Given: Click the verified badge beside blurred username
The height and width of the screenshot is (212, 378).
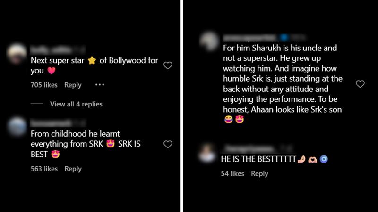Looking at the screenshot, I should coord(284,38).
